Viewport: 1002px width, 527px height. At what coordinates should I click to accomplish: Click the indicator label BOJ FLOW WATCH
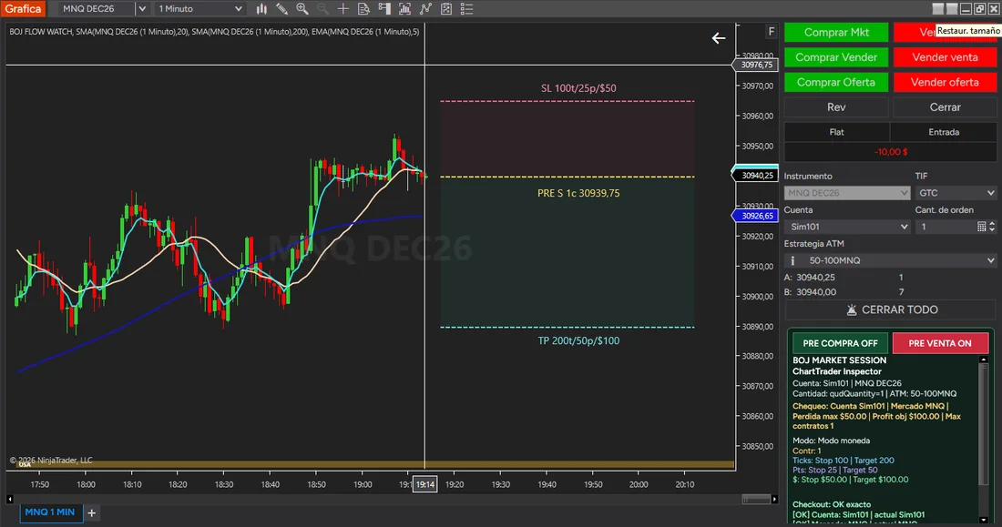click(x=41, y=31)
